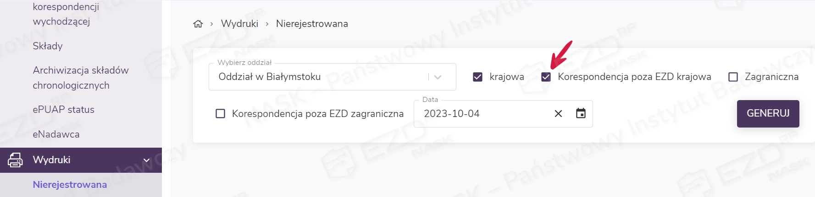Select Nierejestrowana submenu item
815x197 pixels.
point(70,185)
